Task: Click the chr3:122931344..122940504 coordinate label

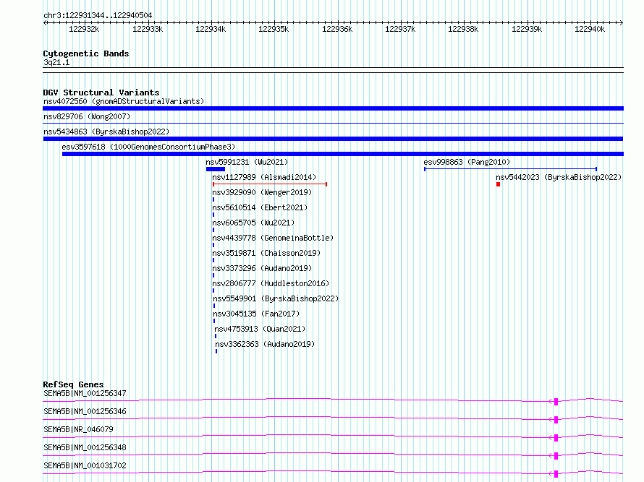Action: coord(98,15)
